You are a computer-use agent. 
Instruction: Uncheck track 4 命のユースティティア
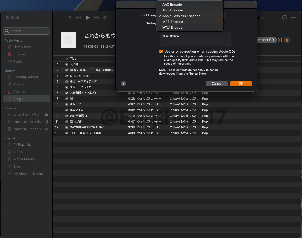(x=67, y=81)
